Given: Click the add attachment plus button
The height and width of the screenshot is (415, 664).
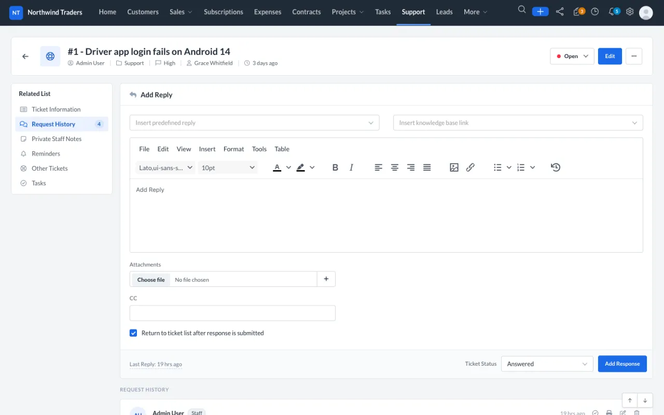Looking at the screenshot, I should click(326, 279).
